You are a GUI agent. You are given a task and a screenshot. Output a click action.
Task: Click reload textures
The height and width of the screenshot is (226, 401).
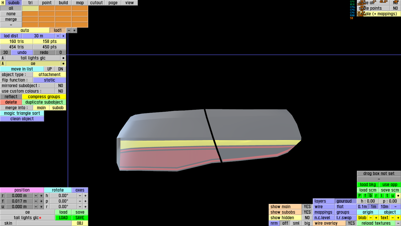376,223
